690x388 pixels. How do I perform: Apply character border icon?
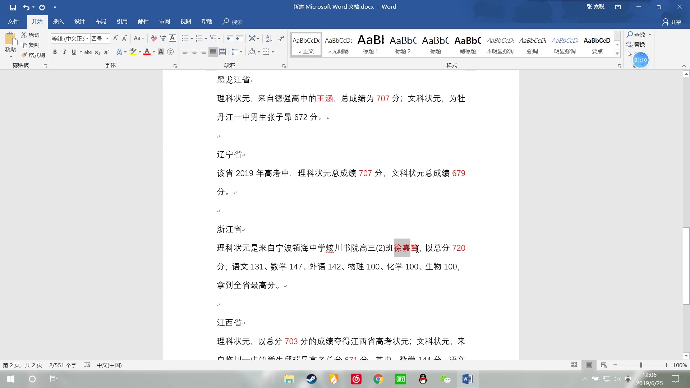click(172, 38)
